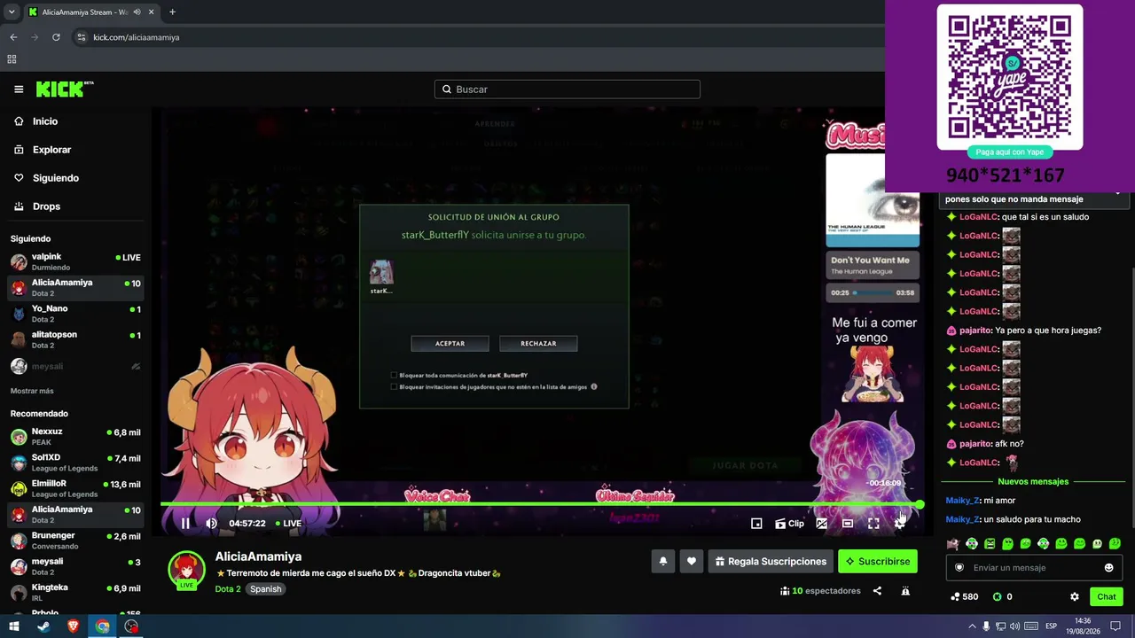The image size is (1135, 638).
Task: Open chat settings gear
Action: click(1075, 596)
